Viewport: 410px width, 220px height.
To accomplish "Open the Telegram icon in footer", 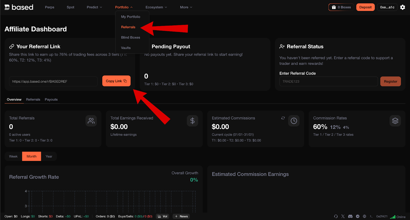I will [x=357, y=216].
